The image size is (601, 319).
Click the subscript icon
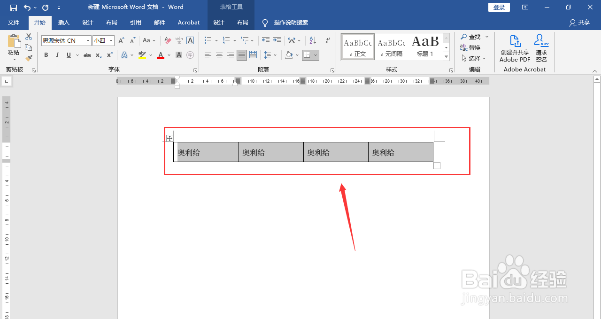click(98, 55)
